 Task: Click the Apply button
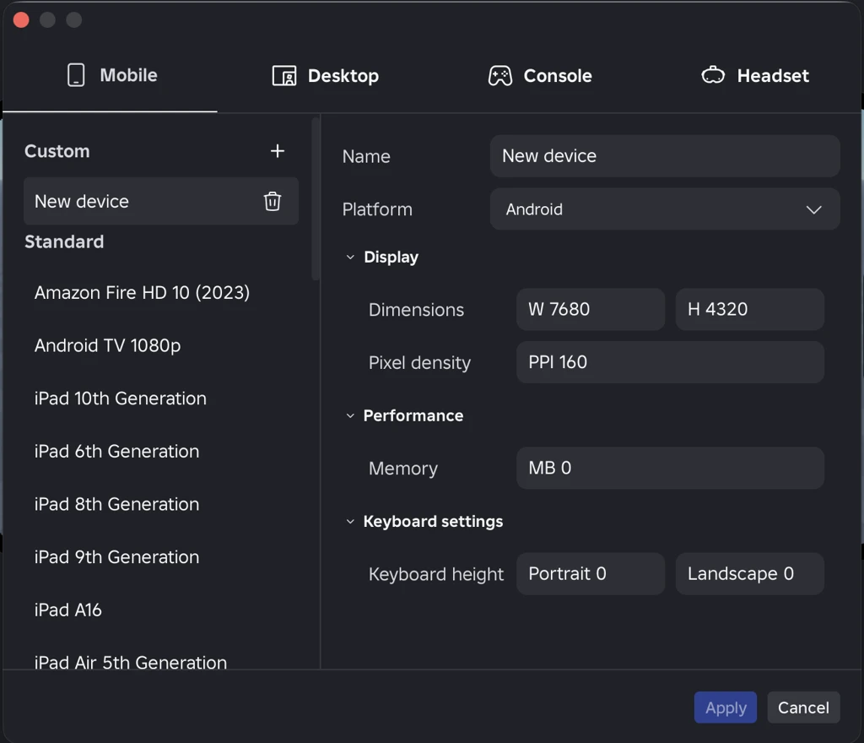725,708
